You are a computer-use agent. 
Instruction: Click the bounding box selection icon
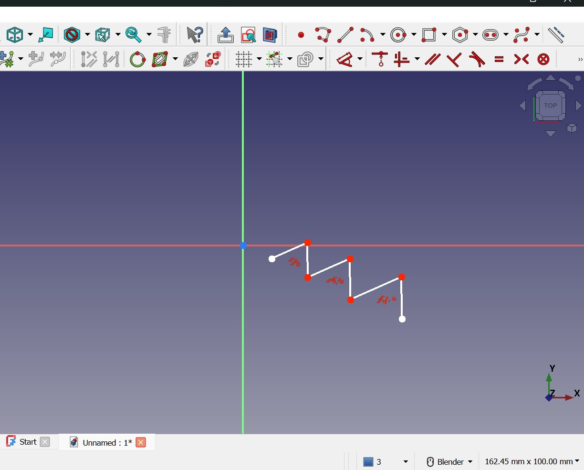[x=103, y=35]
